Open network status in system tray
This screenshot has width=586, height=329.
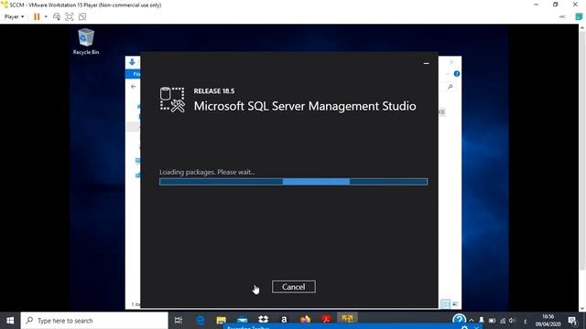(503, 321)
